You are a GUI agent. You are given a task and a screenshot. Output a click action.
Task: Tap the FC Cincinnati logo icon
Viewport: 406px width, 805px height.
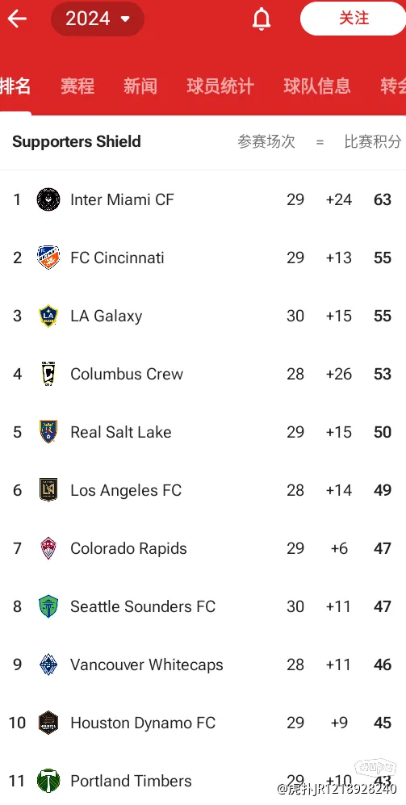(x=48, y=258)
